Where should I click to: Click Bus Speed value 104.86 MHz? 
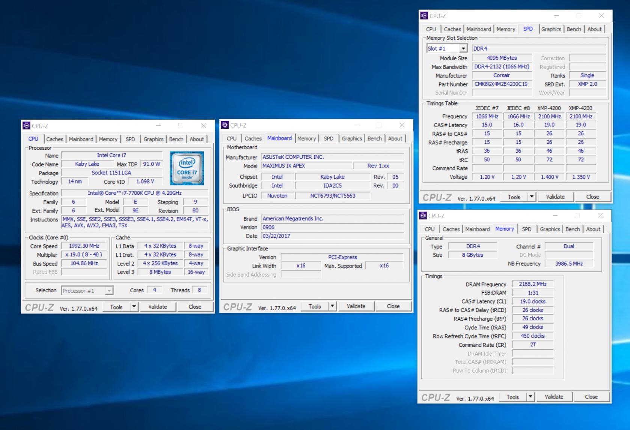pos(84,263)
